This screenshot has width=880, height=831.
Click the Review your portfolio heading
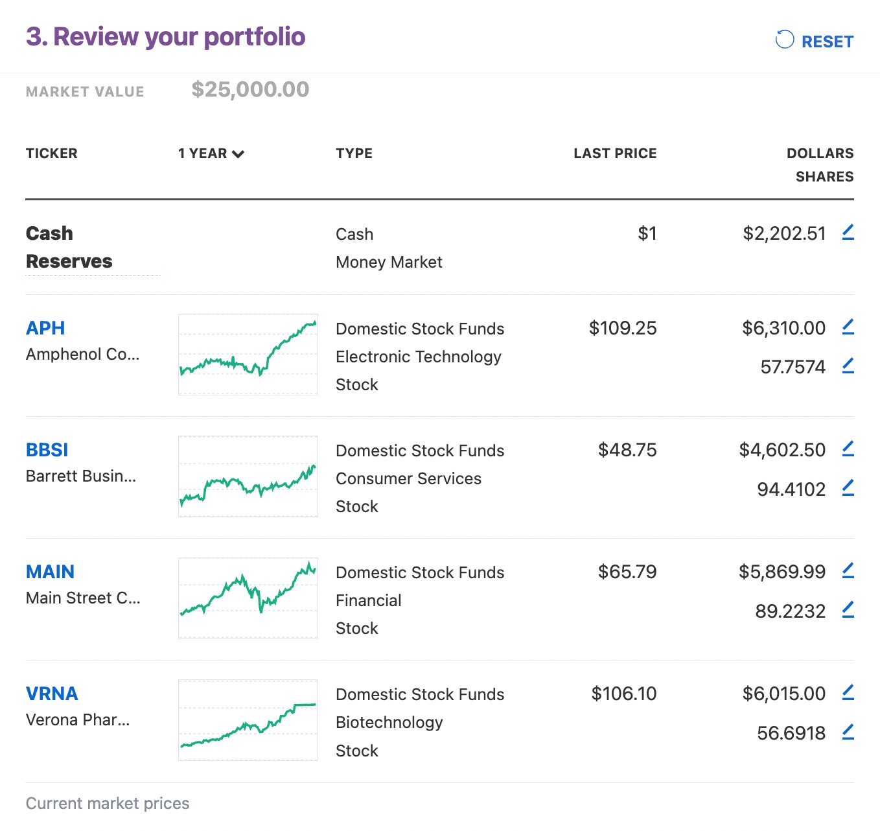(166, 37)
